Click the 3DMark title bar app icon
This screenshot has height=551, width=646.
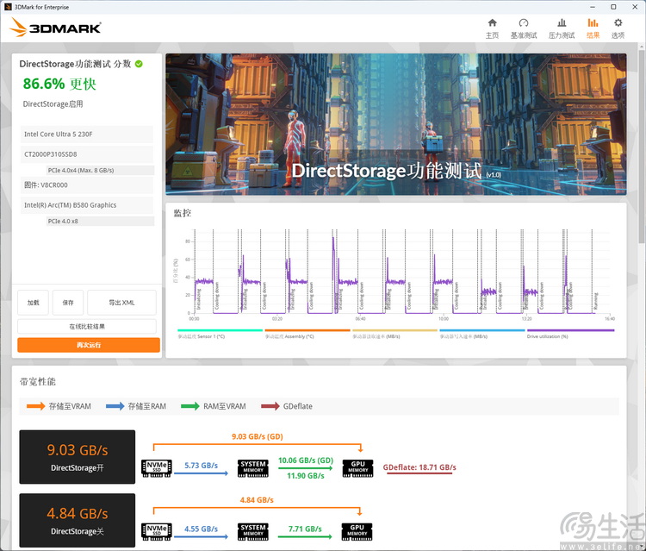(8, 7)
